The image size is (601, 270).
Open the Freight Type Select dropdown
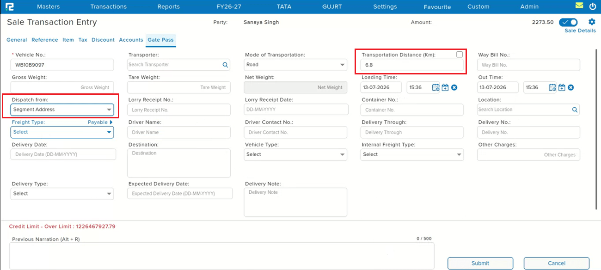(62, 132)
